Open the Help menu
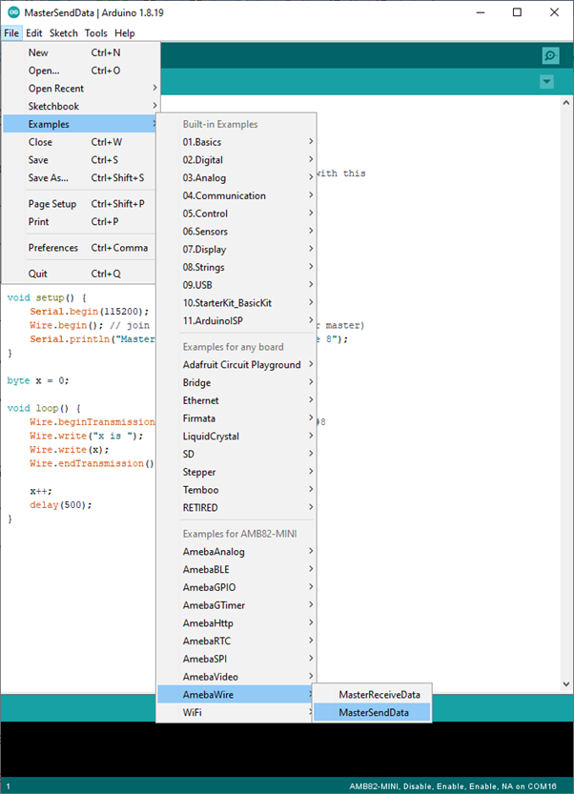Image resolution: width=574 pixels, height=794 pixels. click(125, 33)
